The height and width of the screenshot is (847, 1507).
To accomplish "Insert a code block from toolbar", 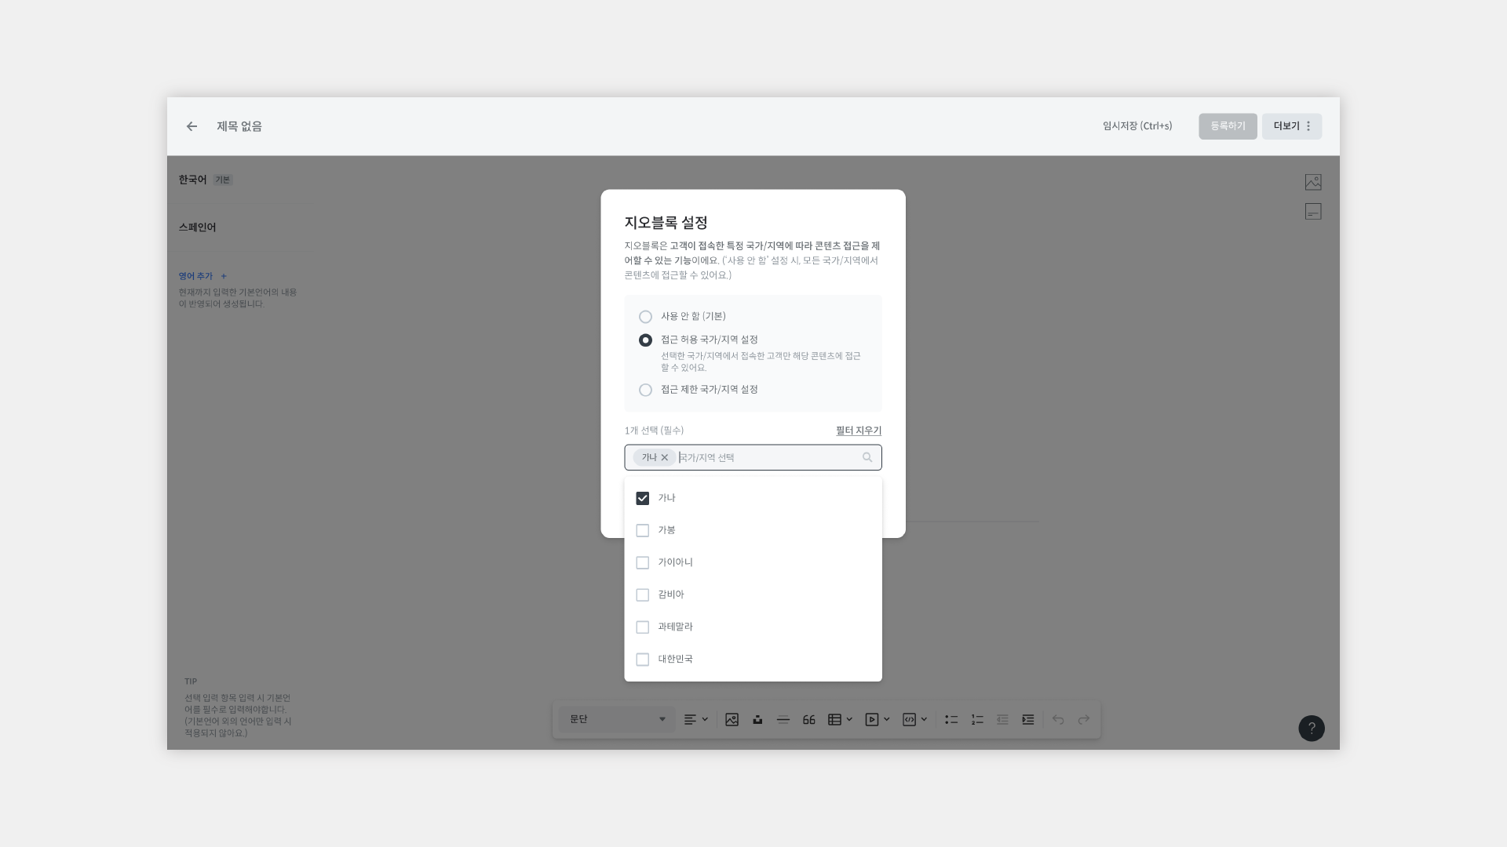I will tap(909, 719).
